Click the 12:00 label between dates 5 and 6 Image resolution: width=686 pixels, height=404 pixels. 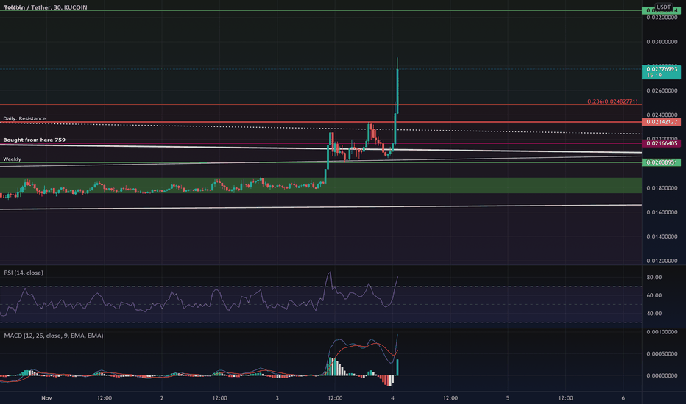[566, 398]
